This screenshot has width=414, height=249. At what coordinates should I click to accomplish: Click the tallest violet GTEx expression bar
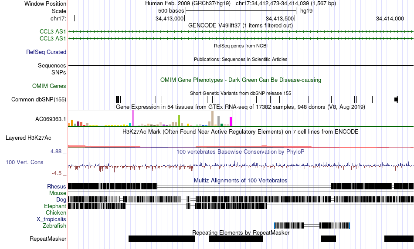coord(133,118)
